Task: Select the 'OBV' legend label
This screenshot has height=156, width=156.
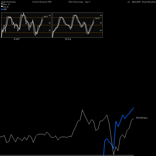Action: click(x=5, y=9)
